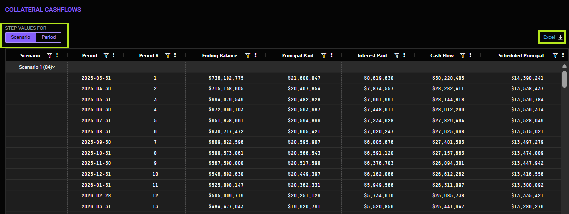The image size is (569, 214).
Task: Open the Period # column kebab menu
Action: point(175,55)
